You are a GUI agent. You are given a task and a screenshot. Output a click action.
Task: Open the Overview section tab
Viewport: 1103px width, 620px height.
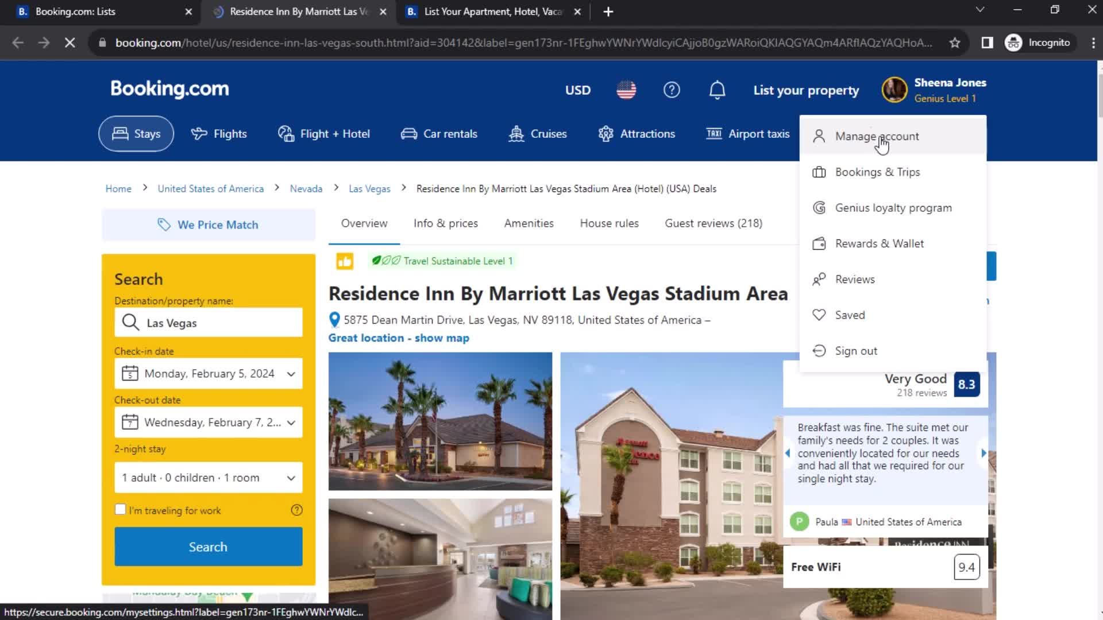(x=364, y=223)
